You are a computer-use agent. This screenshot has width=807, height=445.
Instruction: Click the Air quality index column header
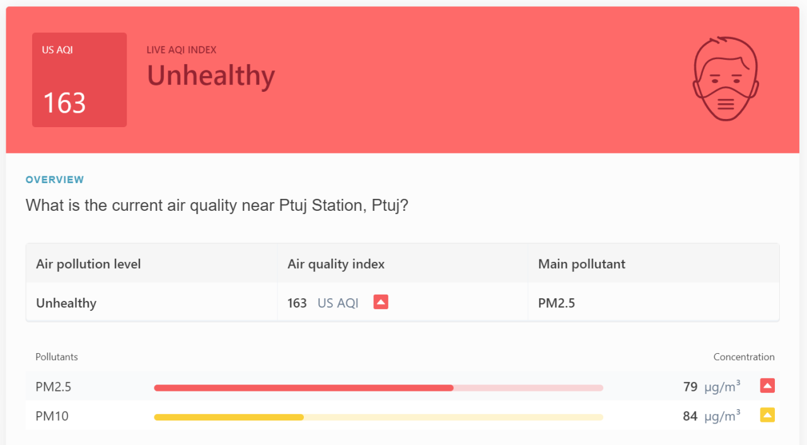[x=336, y=264]
